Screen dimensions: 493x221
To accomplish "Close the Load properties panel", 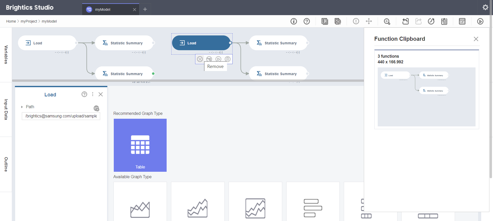I will coord(101,94).
